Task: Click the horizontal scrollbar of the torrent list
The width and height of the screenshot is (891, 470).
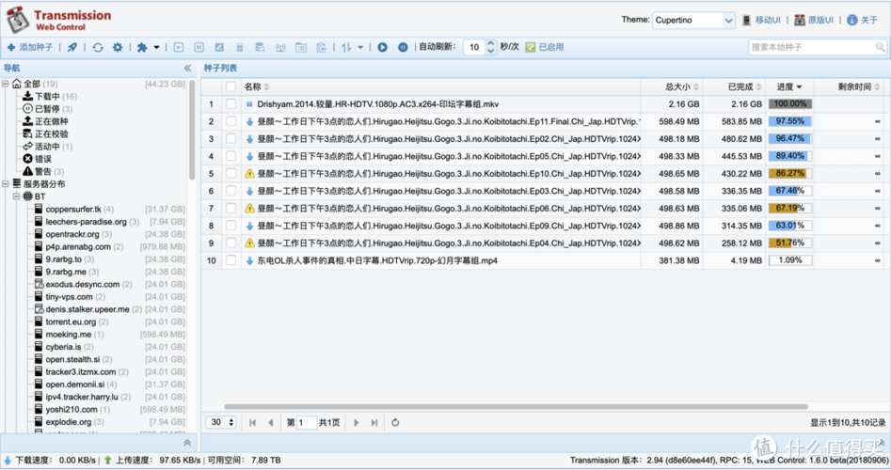Action: click(516, 406)
